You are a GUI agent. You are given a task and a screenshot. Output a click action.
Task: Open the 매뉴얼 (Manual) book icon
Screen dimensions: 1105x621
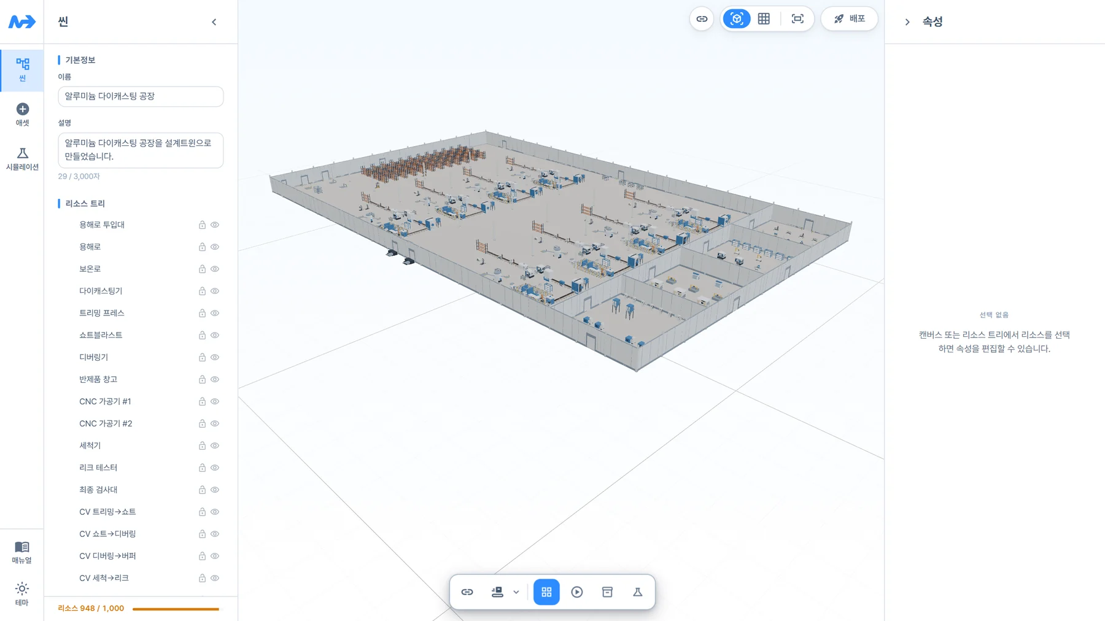[x=22, y=552]
